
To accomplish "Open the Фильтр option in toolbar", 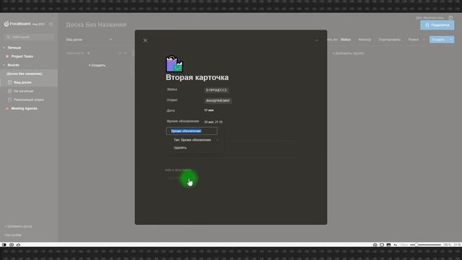I will (x=365, y=40).
